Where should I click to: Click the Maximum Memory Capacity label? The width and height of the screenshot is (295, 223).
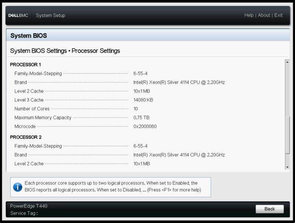pyautogui.click(x=43, y=118)
